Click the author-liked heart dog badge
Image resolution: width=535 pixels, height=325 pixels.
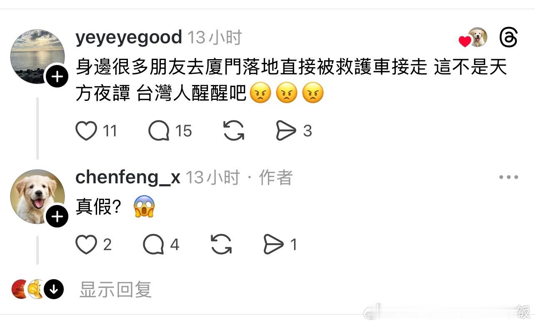tap(473, 38)
